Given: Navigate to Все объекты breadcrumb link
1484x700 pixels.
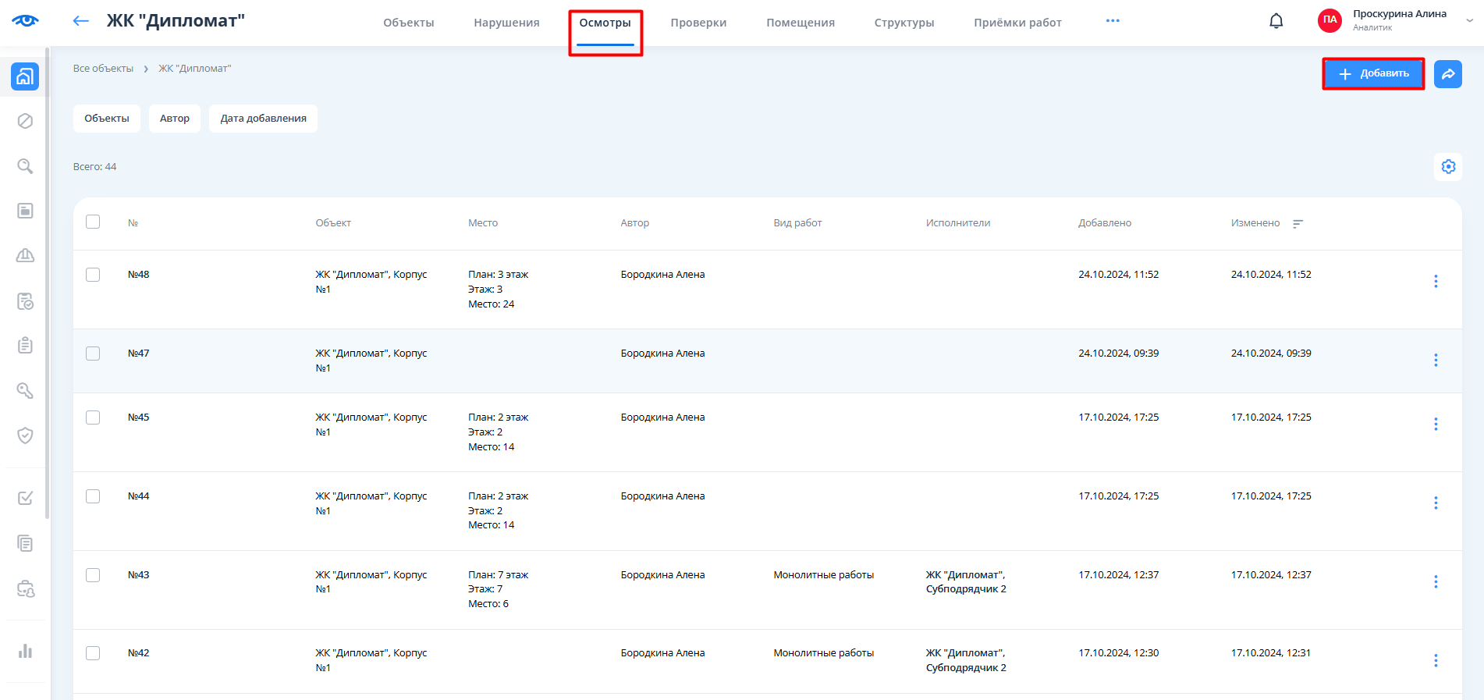Looking at the screenshot, I should tap(103, 69).
